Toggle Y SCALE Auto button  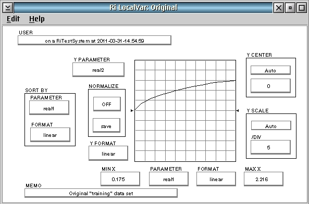click(x=271, y=126)
